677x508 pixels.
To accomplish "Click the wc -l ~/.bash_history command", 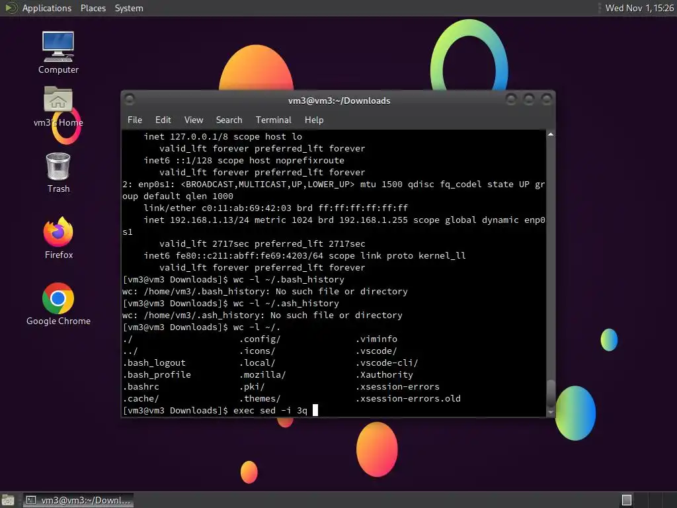I will click(x=288, y=280).
